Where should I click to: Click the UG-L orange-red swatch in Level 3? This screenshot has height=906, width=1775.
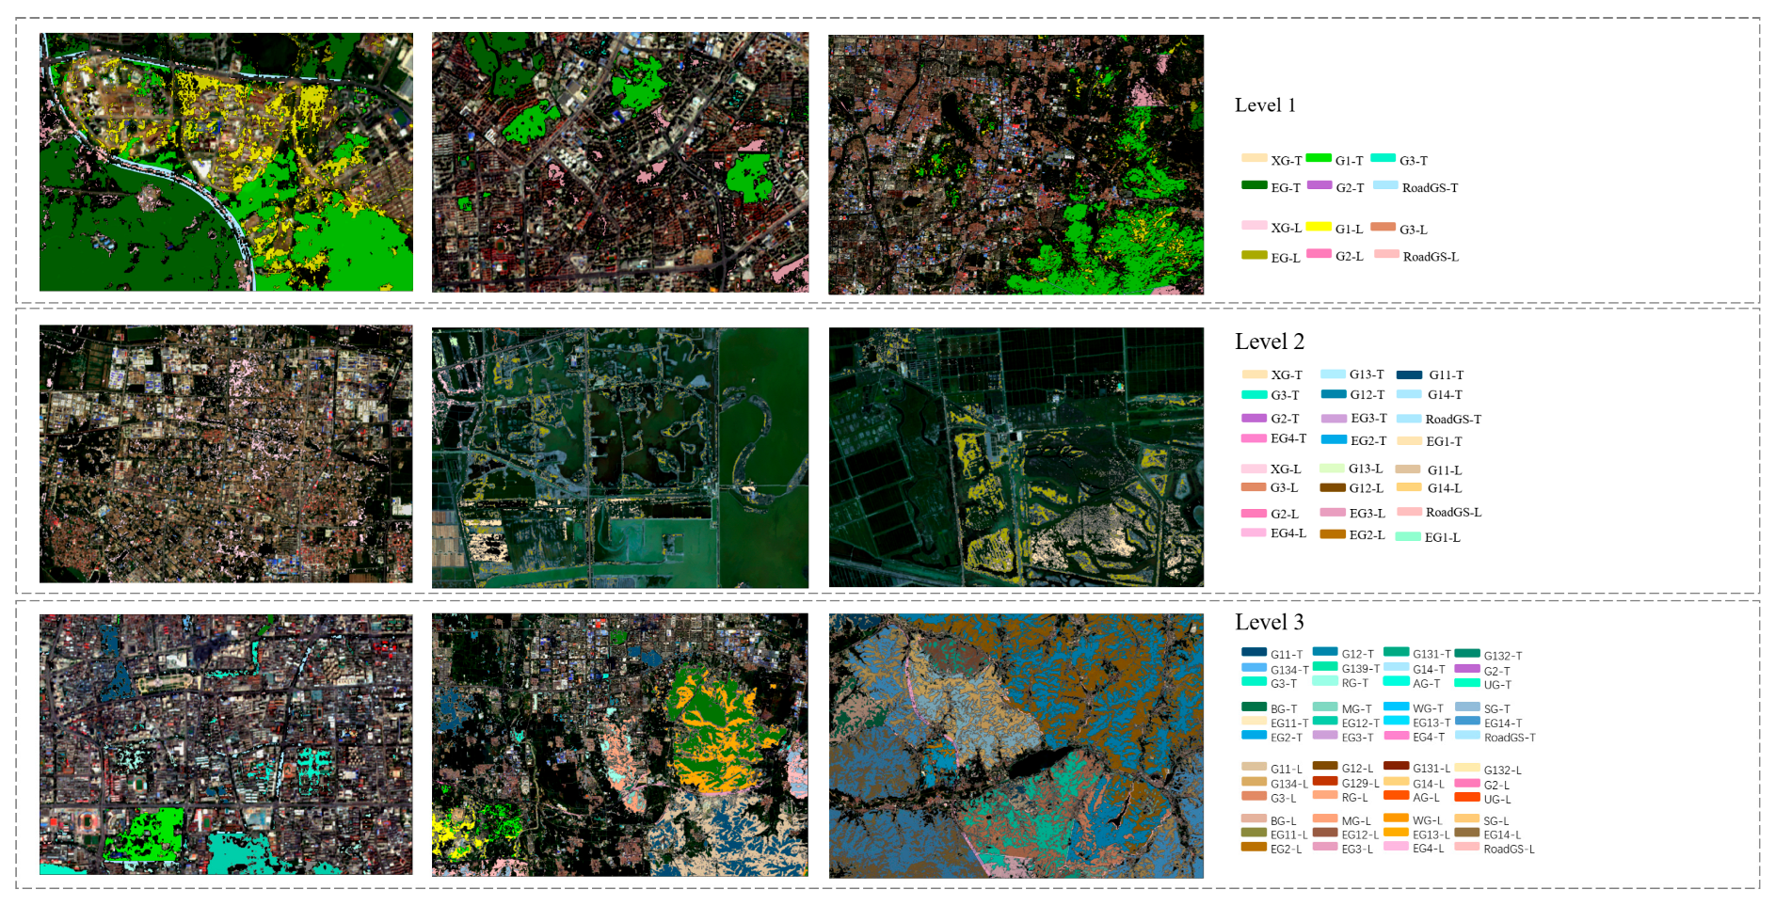(1467, 797)
